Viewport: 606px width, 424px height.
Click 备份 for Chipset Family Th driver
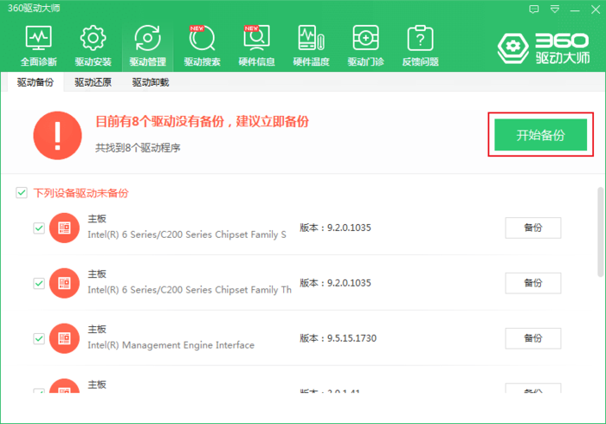pos(533,283)
